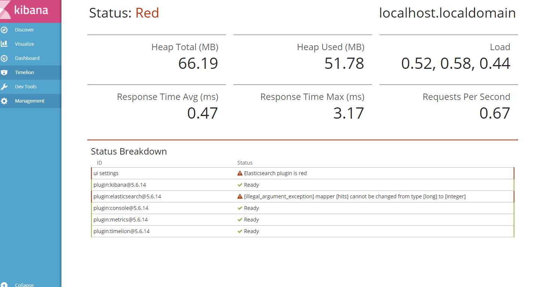
Task: Select the plugin:console@5.6.14 ID
Action: point(121,208)
